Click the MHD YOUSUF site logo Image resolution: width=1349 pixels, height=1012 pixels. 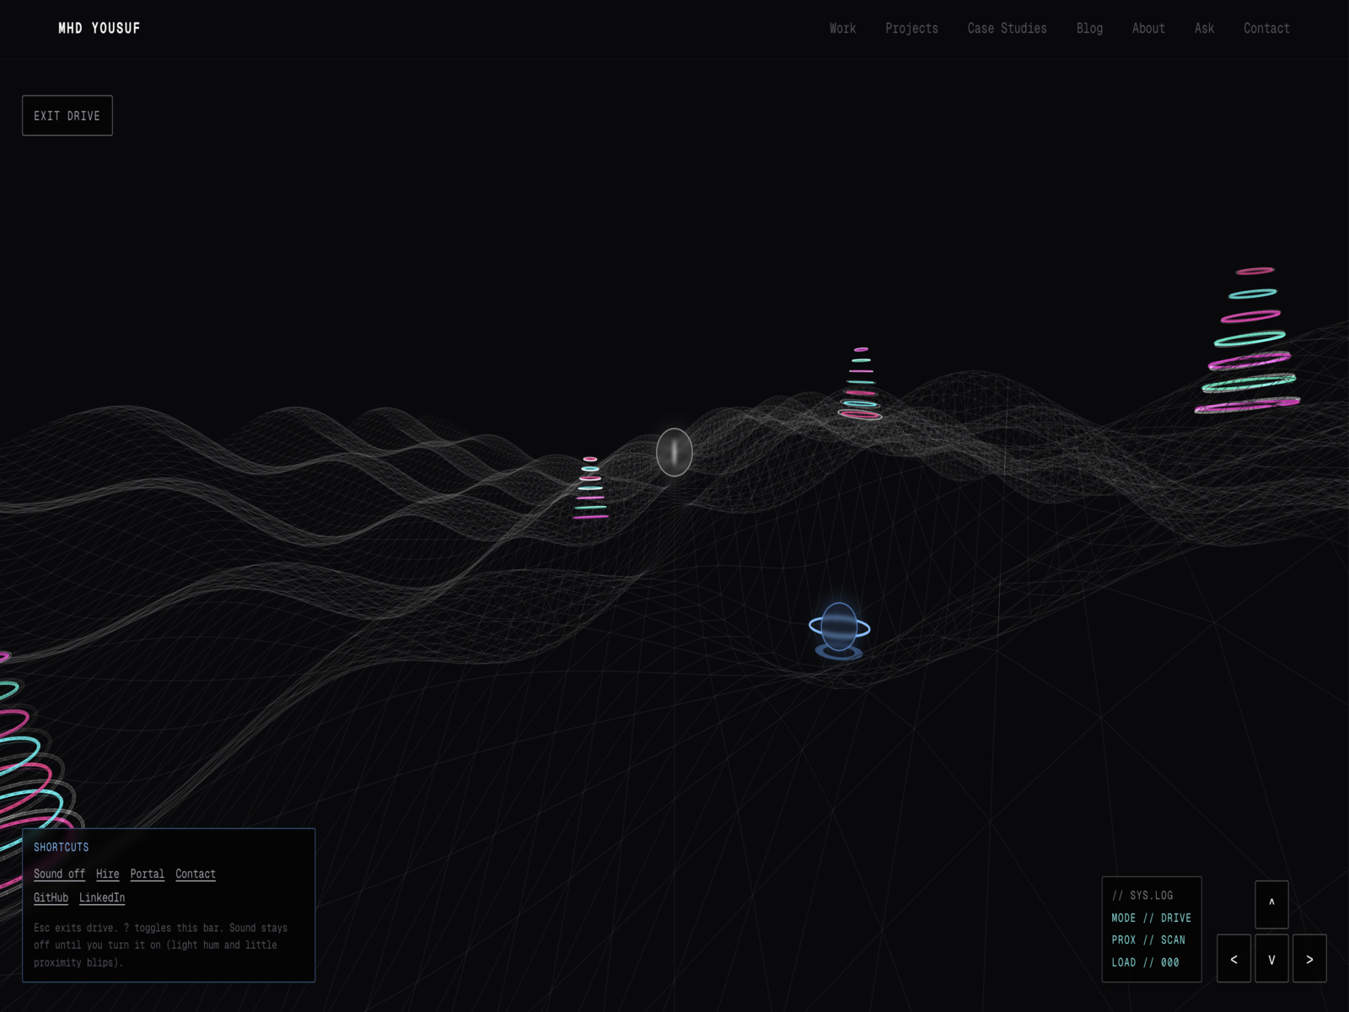tap(99, 28)
